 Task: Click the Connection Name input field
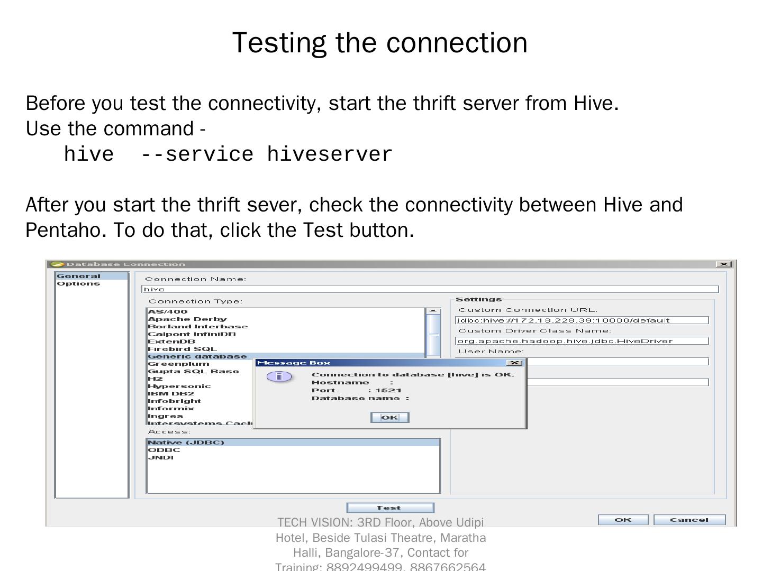point(430,289)
